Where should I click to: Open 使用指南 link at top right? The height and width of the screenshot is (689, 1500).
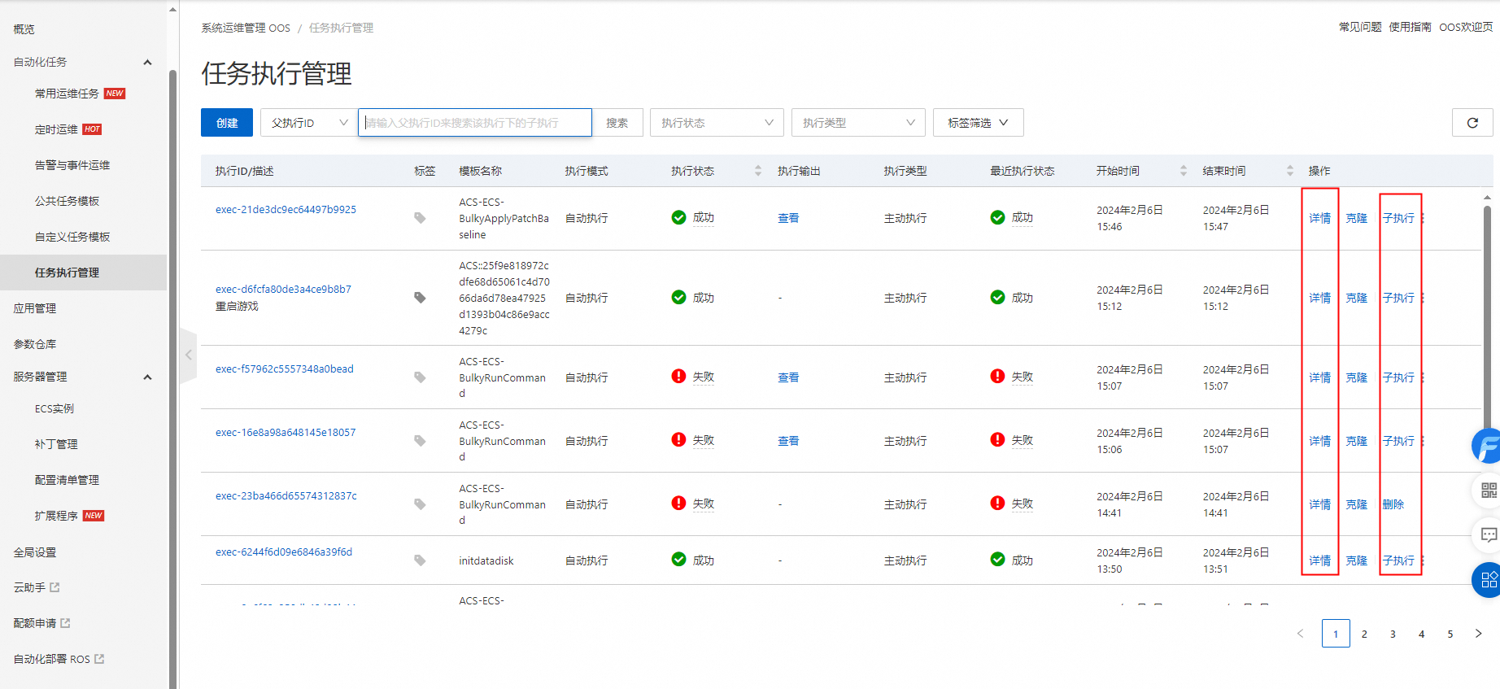click(x=1410, y=27)
